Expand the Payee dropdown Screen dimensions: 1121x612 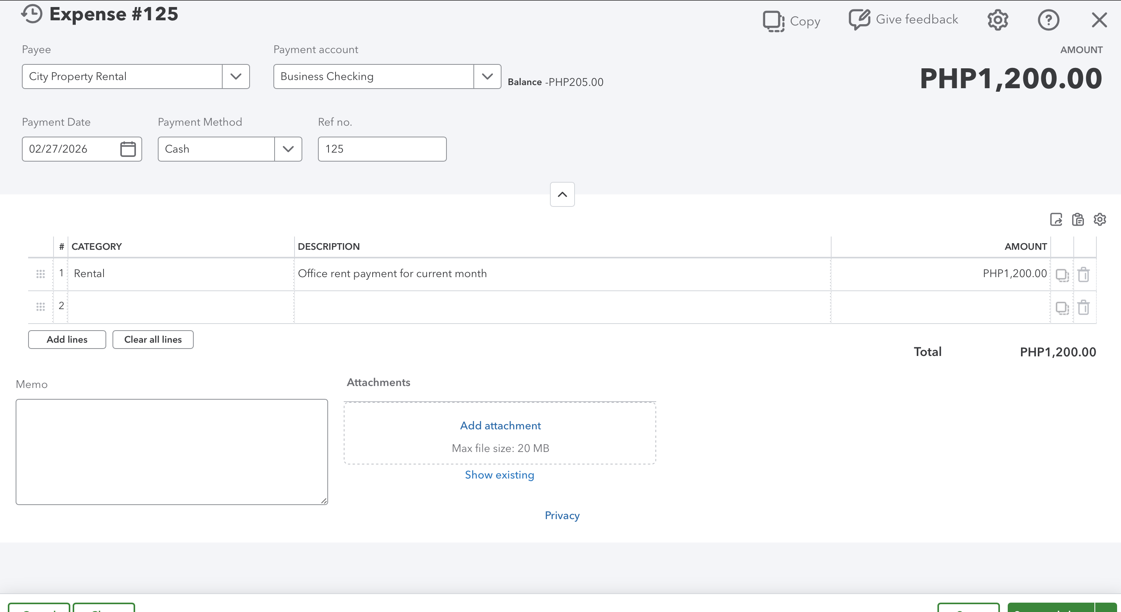(236, 76)
